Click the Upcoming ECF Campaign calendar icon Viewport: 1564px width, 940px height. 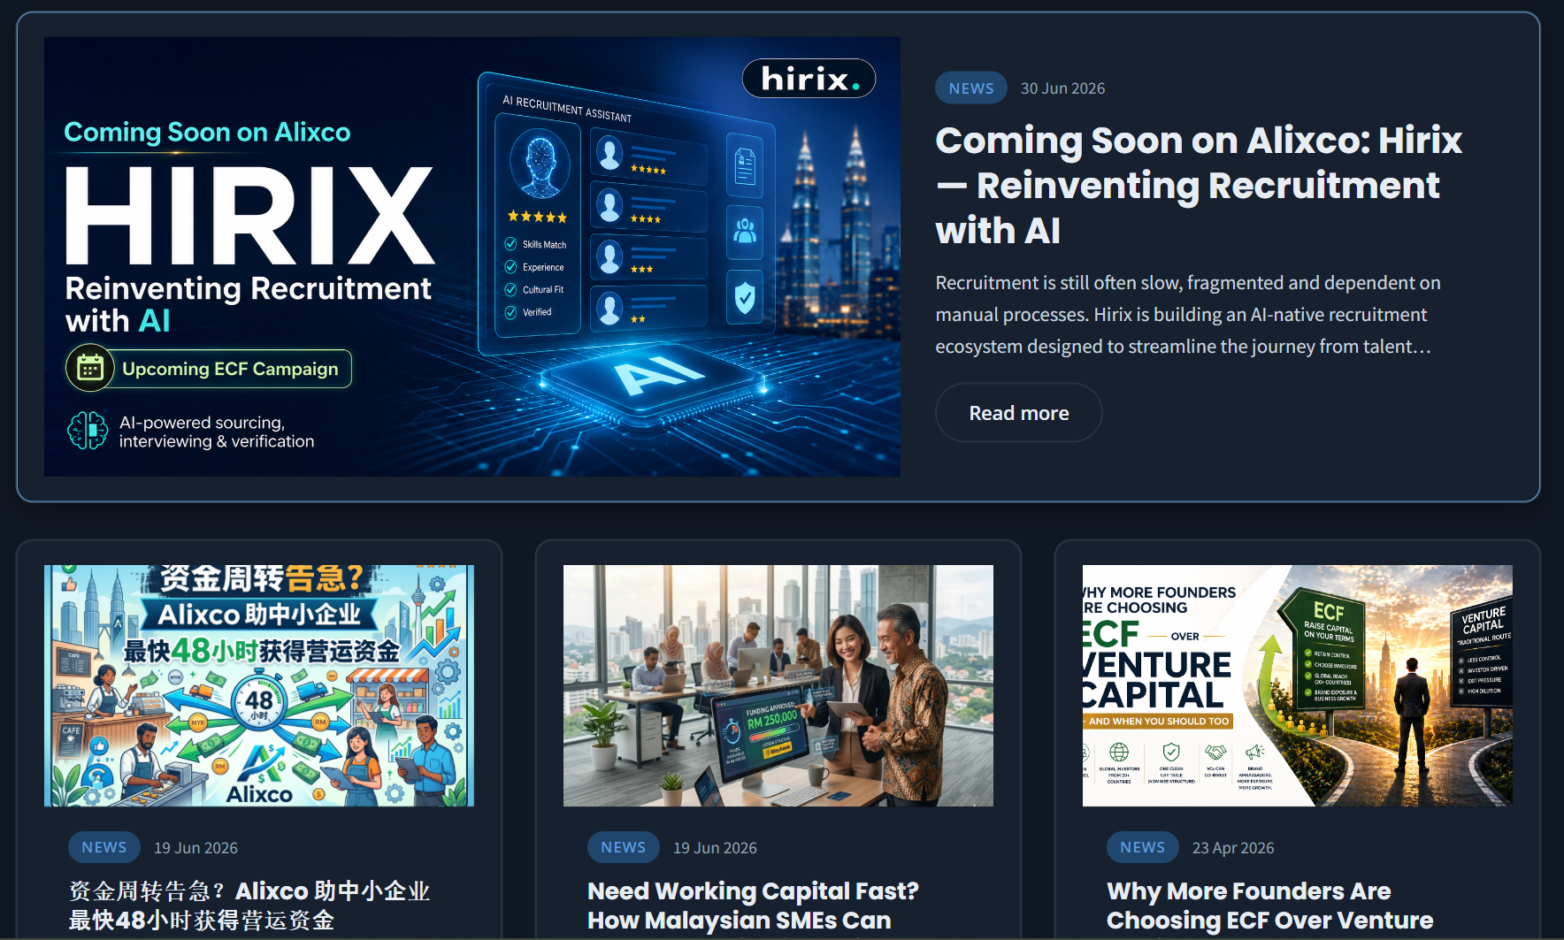(x=90, y=368)
